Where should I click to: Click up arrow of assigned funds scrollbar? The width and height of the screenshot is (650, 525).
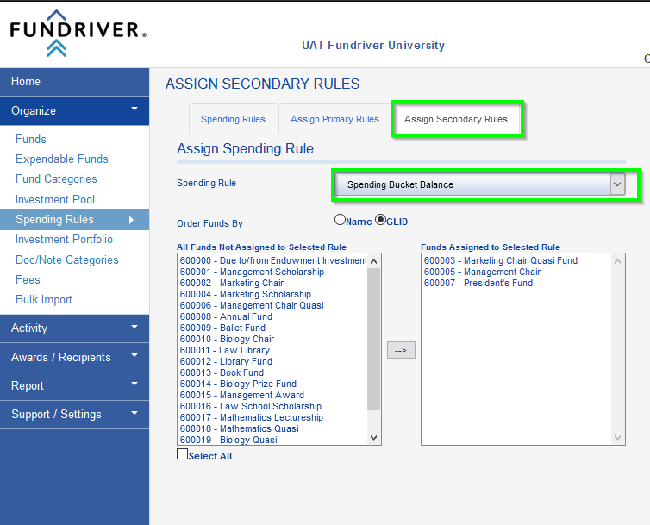(617, 261)
